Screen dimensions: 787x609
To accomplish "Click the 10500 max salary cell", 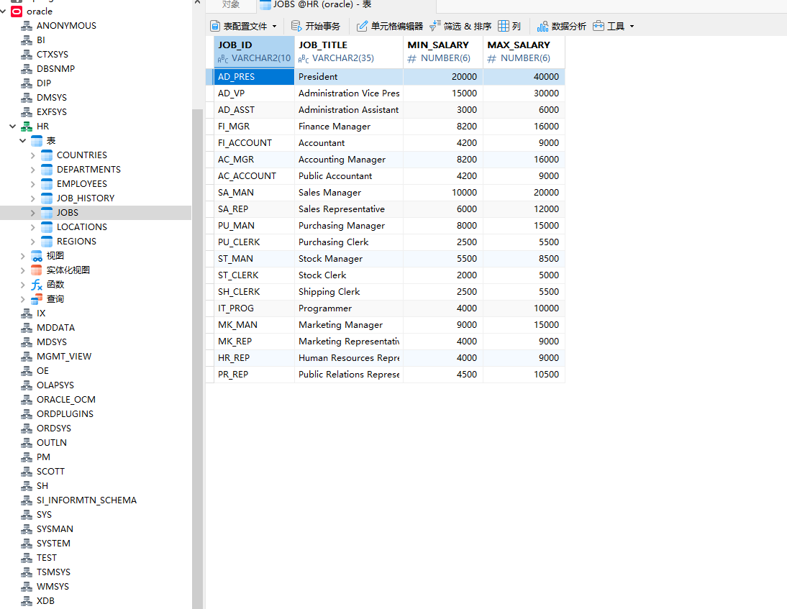I will (524, 375).
